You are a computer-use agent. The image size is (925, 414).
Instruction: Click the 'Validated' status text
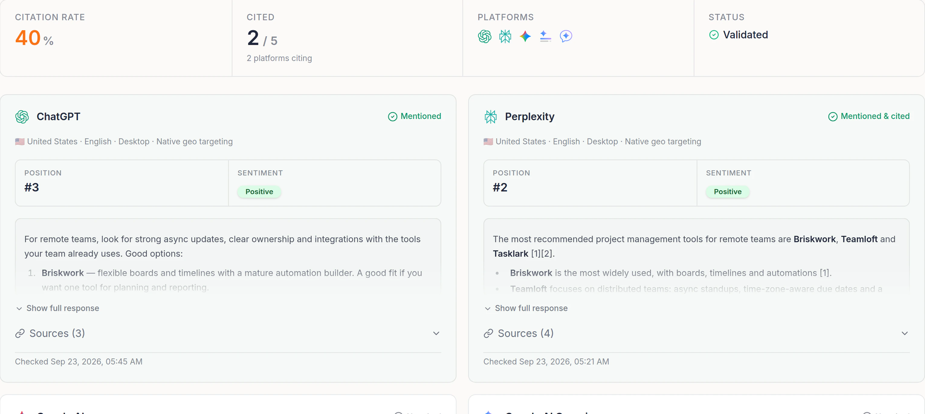click(x=745, y=35)
